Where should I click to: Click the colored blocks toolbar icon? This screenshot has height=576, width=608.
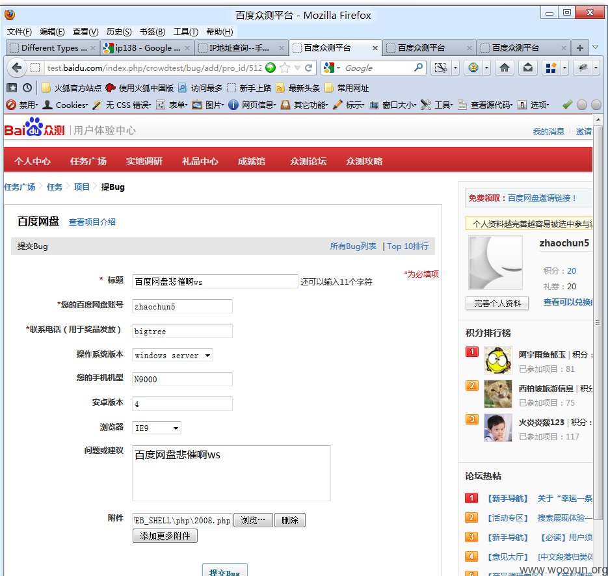551,68
